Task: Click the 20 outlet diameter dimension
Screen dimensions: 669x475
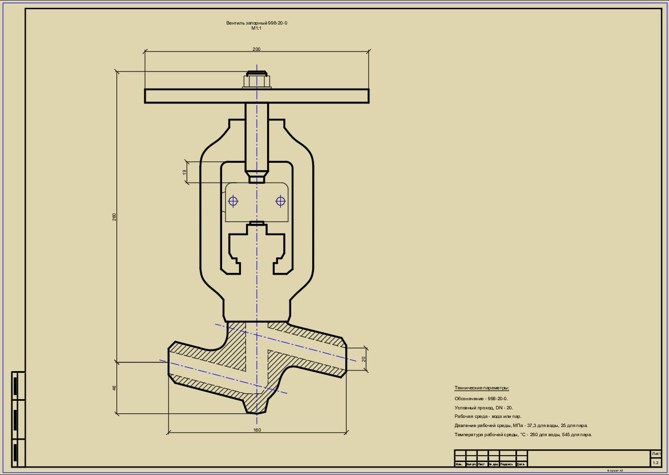Action: [x=364, y=359]
